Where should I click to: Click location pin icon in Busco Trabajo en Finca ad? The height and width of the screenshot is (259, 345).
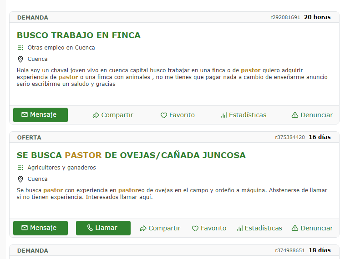(x=20, y=60)
